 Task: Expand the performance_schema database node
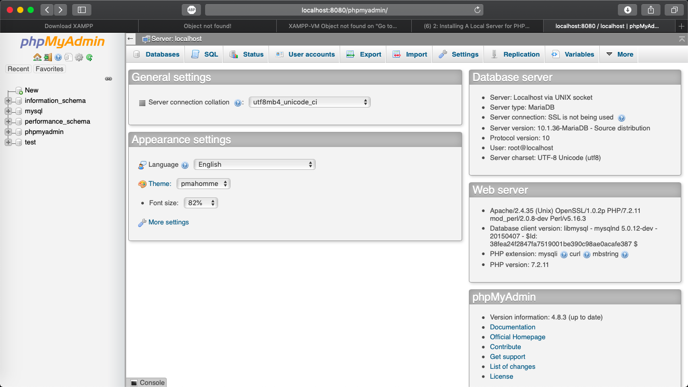point(8,122)
